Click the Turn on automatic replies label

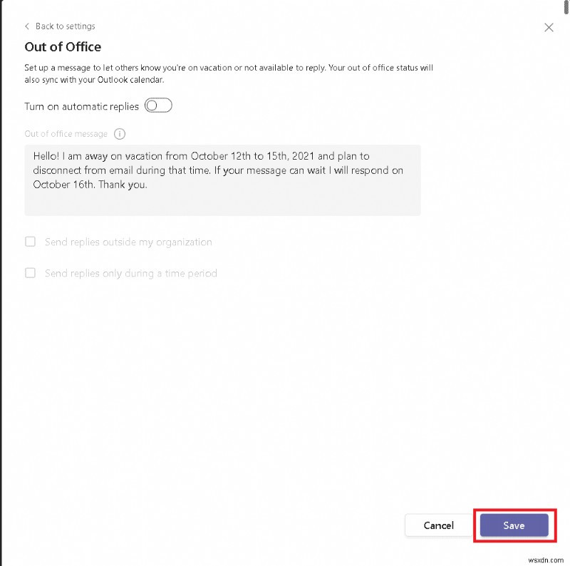[x=81, y=106]
